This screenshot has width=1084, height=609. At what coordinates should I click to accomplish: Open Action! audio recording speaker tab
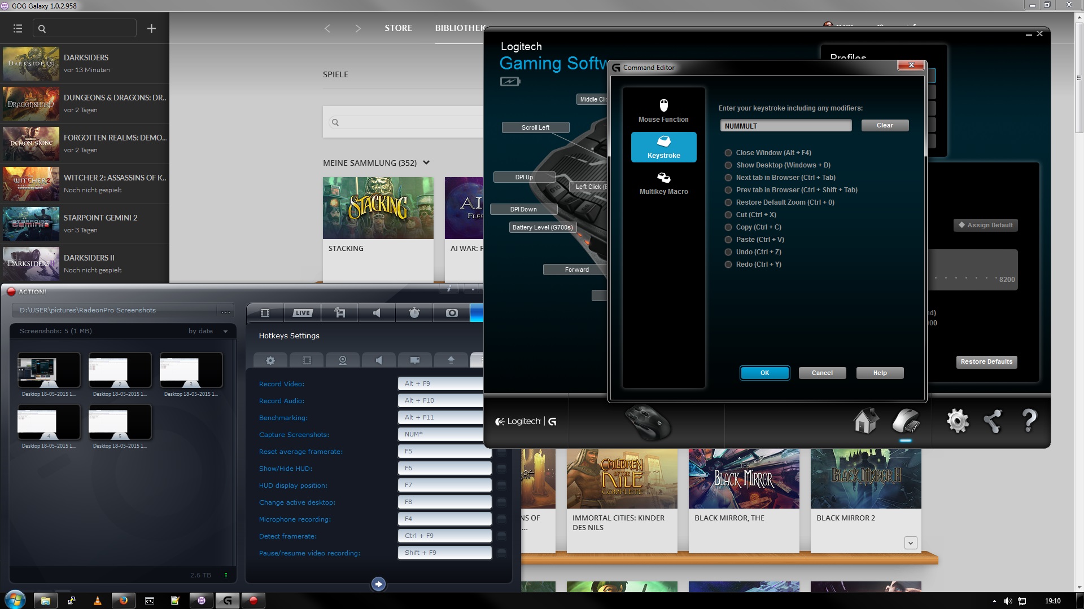tap(377, 313)
